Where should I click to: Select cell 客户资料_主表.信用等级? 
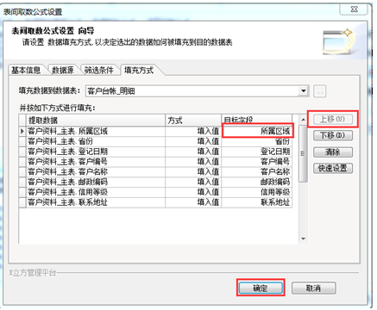[x=96, y=192]
